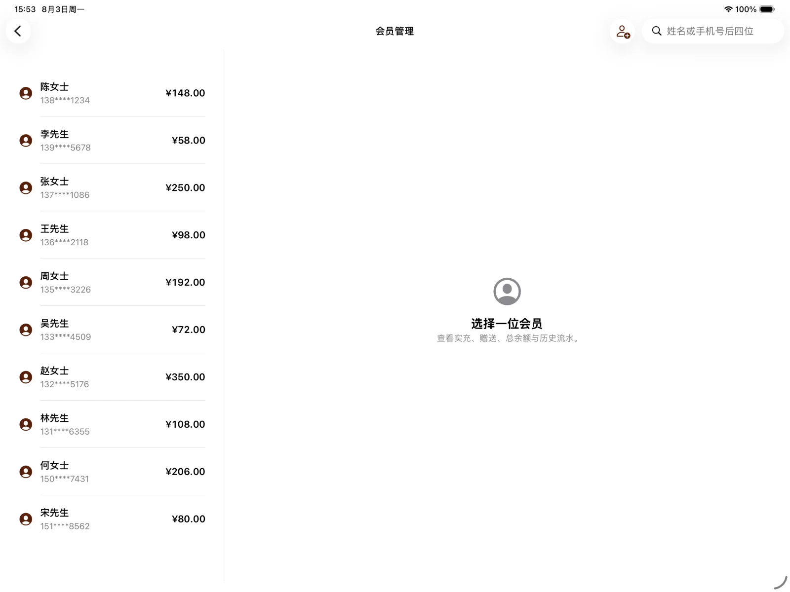Click phone number 151****8562
This screenshot has height=592, width=790.
(65, 527)
